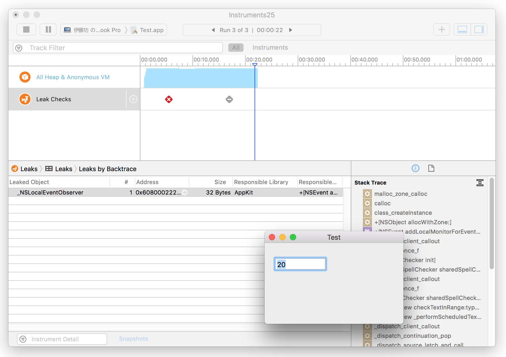
Task: Close the Test window with red button
Action: [x=272, y=237]
